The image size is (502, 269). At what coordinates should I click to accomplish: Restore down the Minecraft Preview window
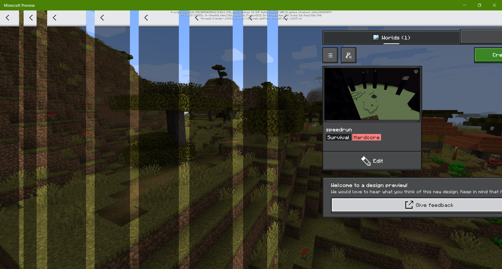pyautogui.click(x=480, y=5)
